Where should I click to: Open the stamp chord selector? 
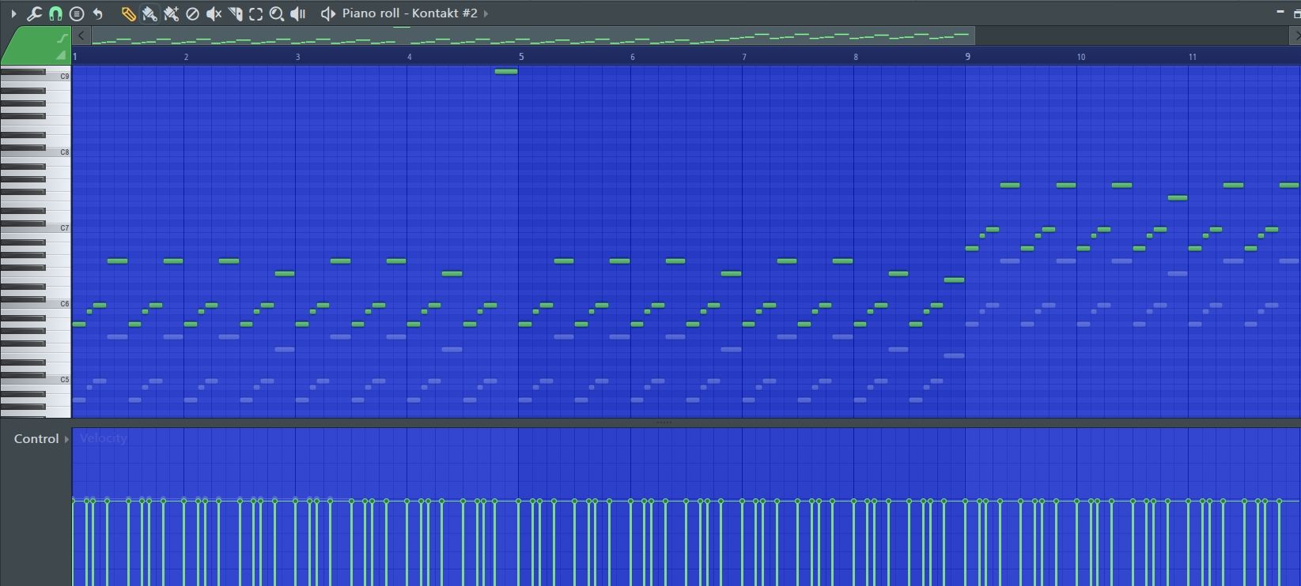(x=77, y=13)
